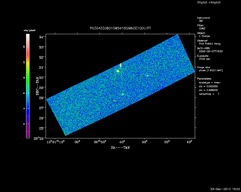Click the colorbar tick label '4'
The height and width of the screenshot is (192, 241).
24,108
